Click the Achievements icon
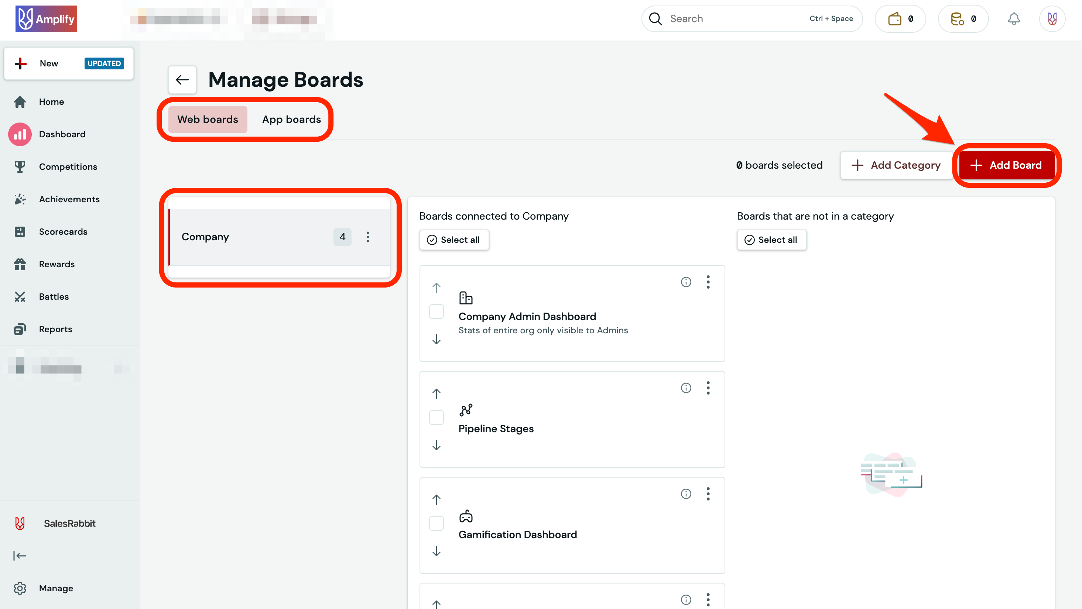The image size is (1082, 609). click(x=20, y=199)
